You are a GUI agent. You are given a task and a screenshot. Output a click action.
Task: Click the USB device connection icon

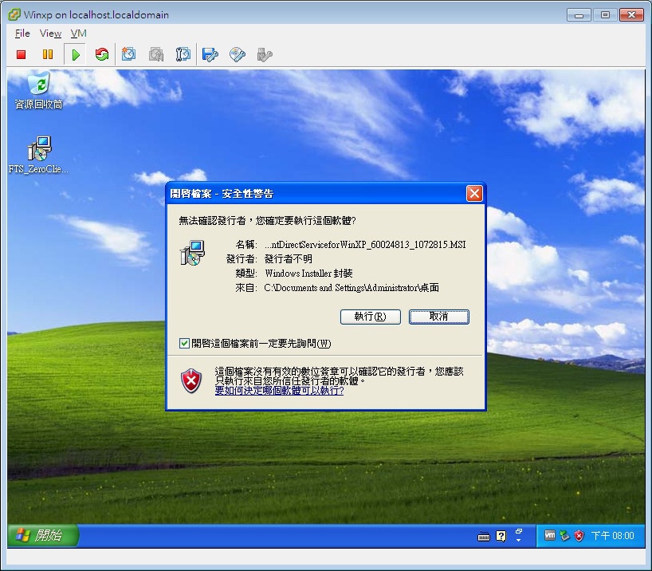tap(265, 54)
